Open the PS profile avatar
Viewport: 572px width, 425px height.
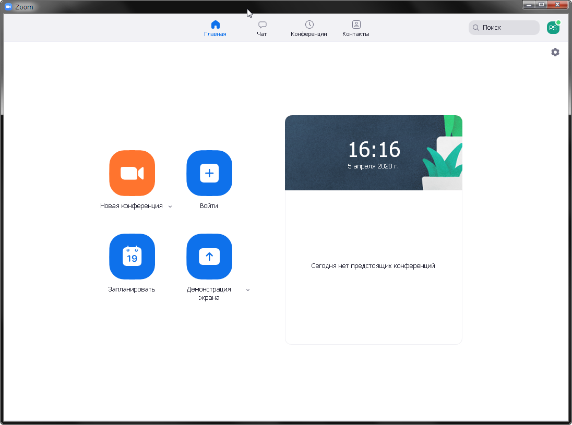click(553, 28)
